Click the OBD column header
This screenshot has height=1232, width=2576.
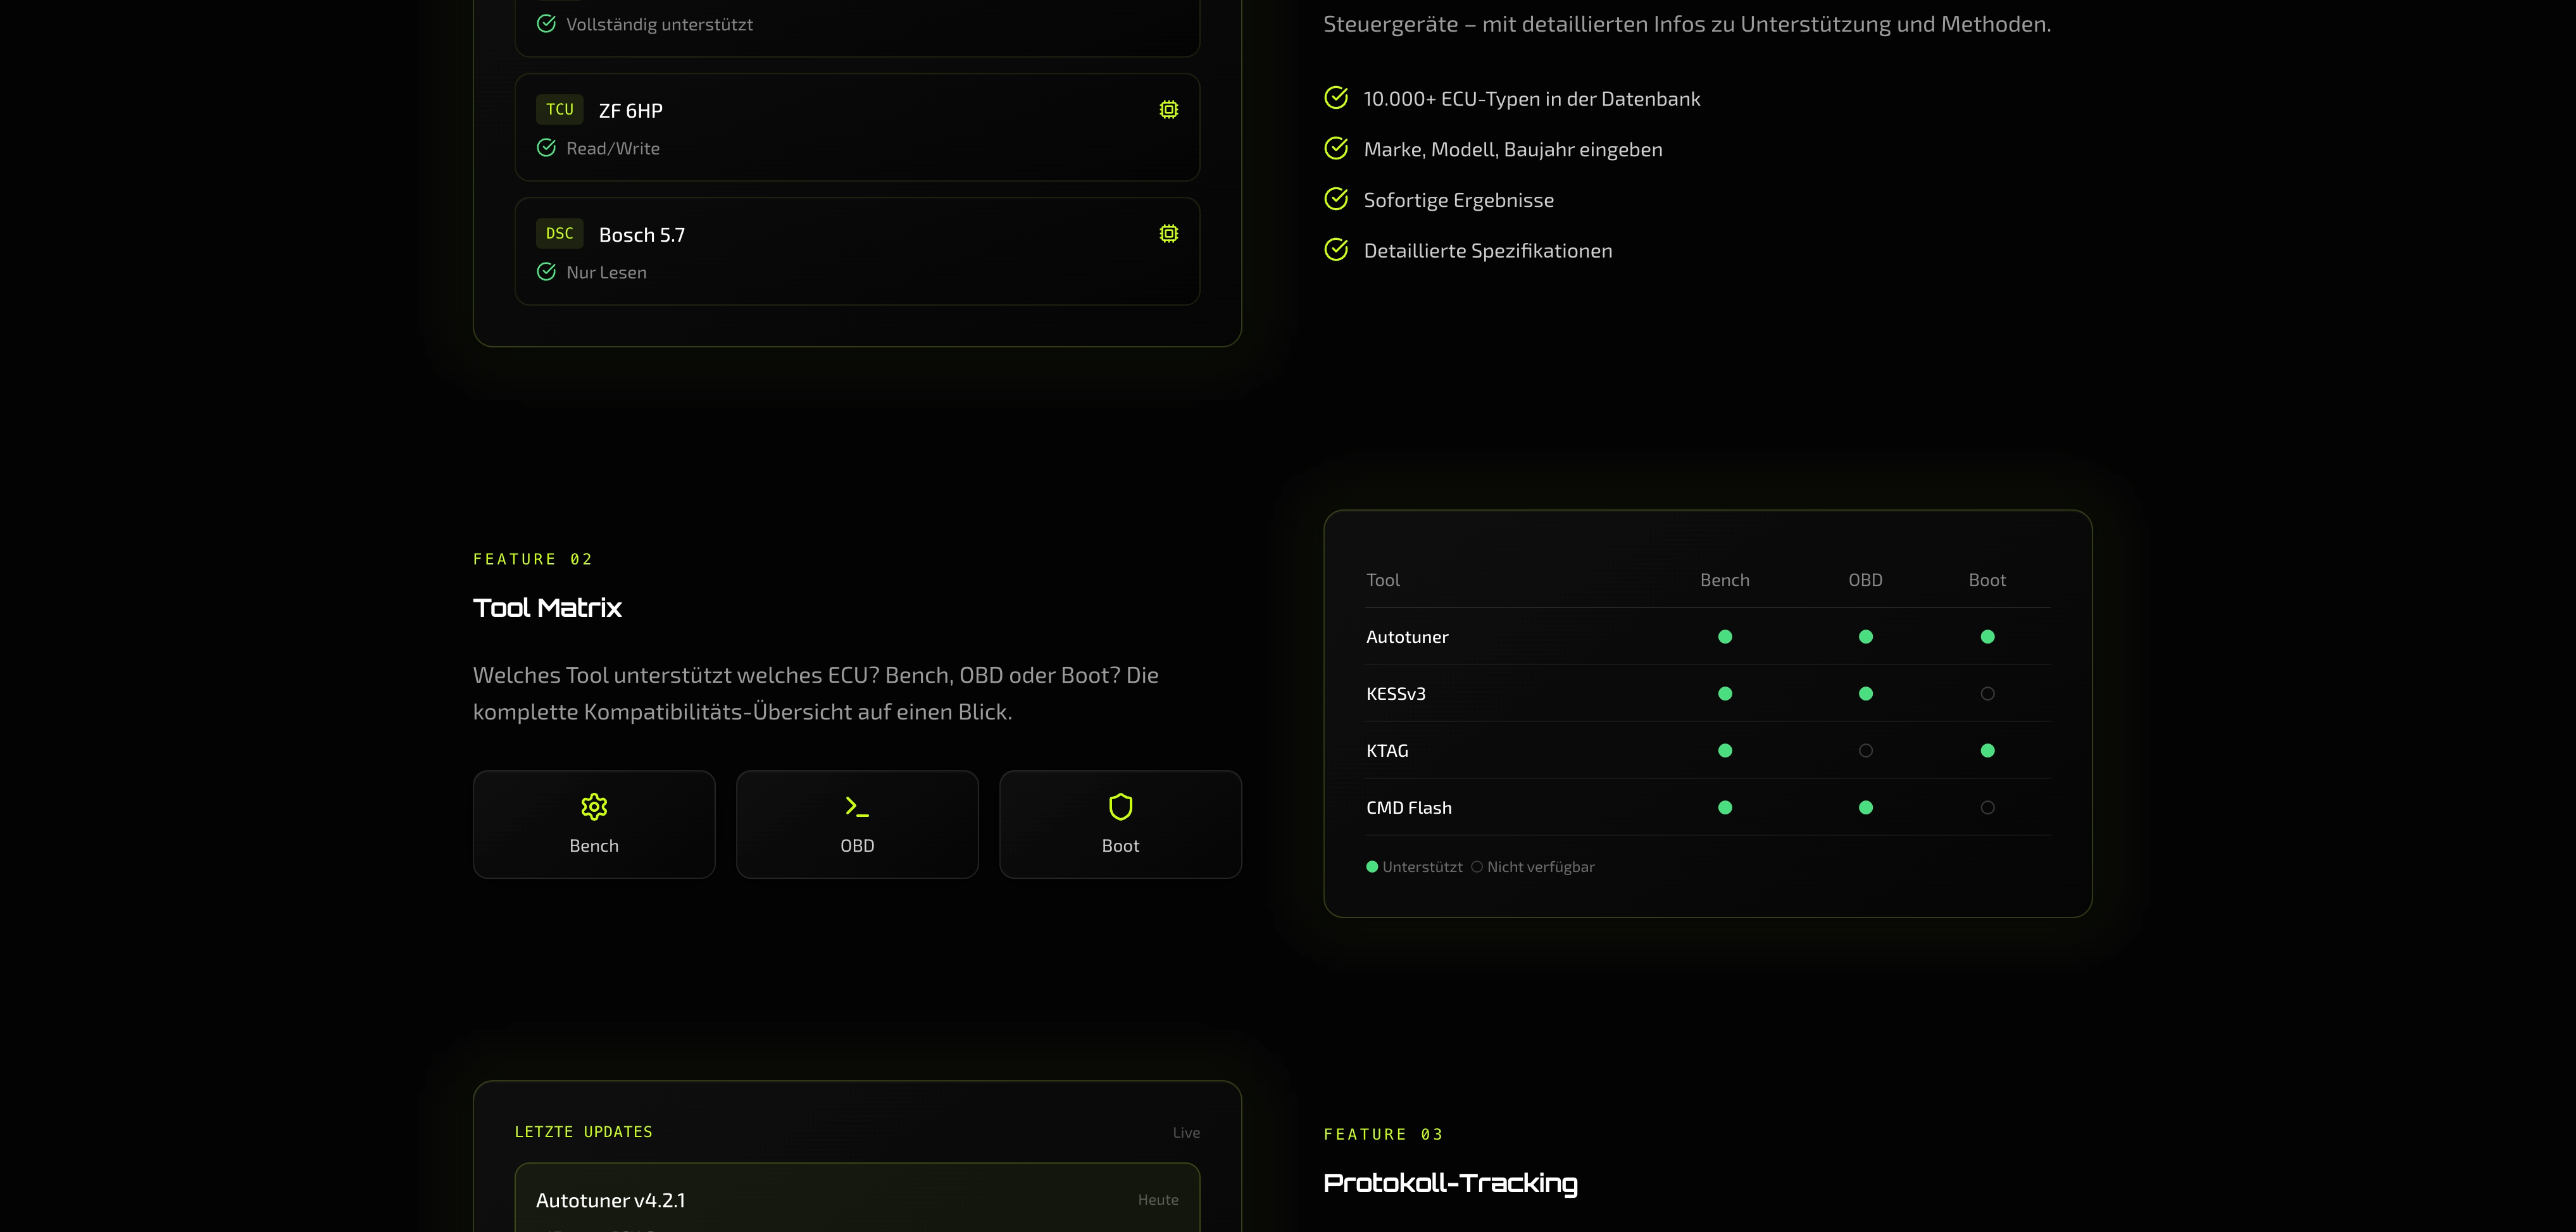coord(1865,580)
